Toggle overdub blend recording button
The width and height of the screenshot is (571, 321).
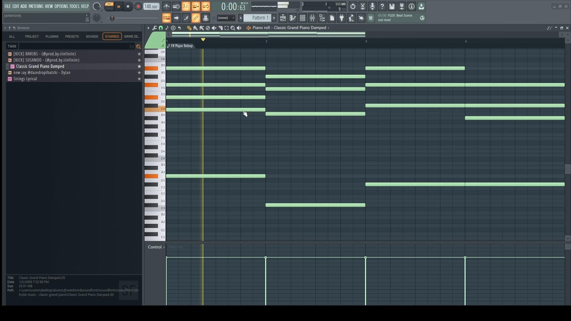[x=196, y=6]
